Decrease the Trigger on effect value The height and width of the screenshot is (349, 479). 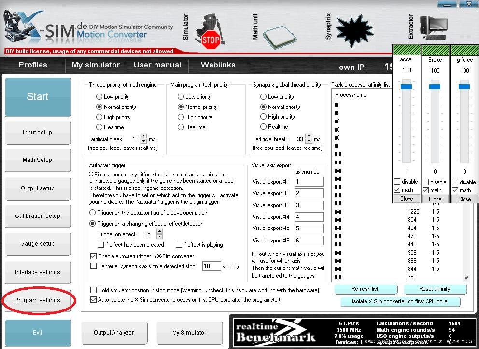tap(160, 237)
